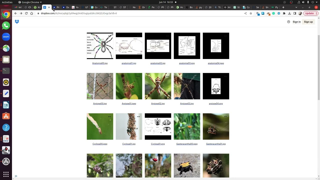320x180 pixels.
Task: Show all applications grid in the dock
Action: pyautogui.click(x=6, y=174)
